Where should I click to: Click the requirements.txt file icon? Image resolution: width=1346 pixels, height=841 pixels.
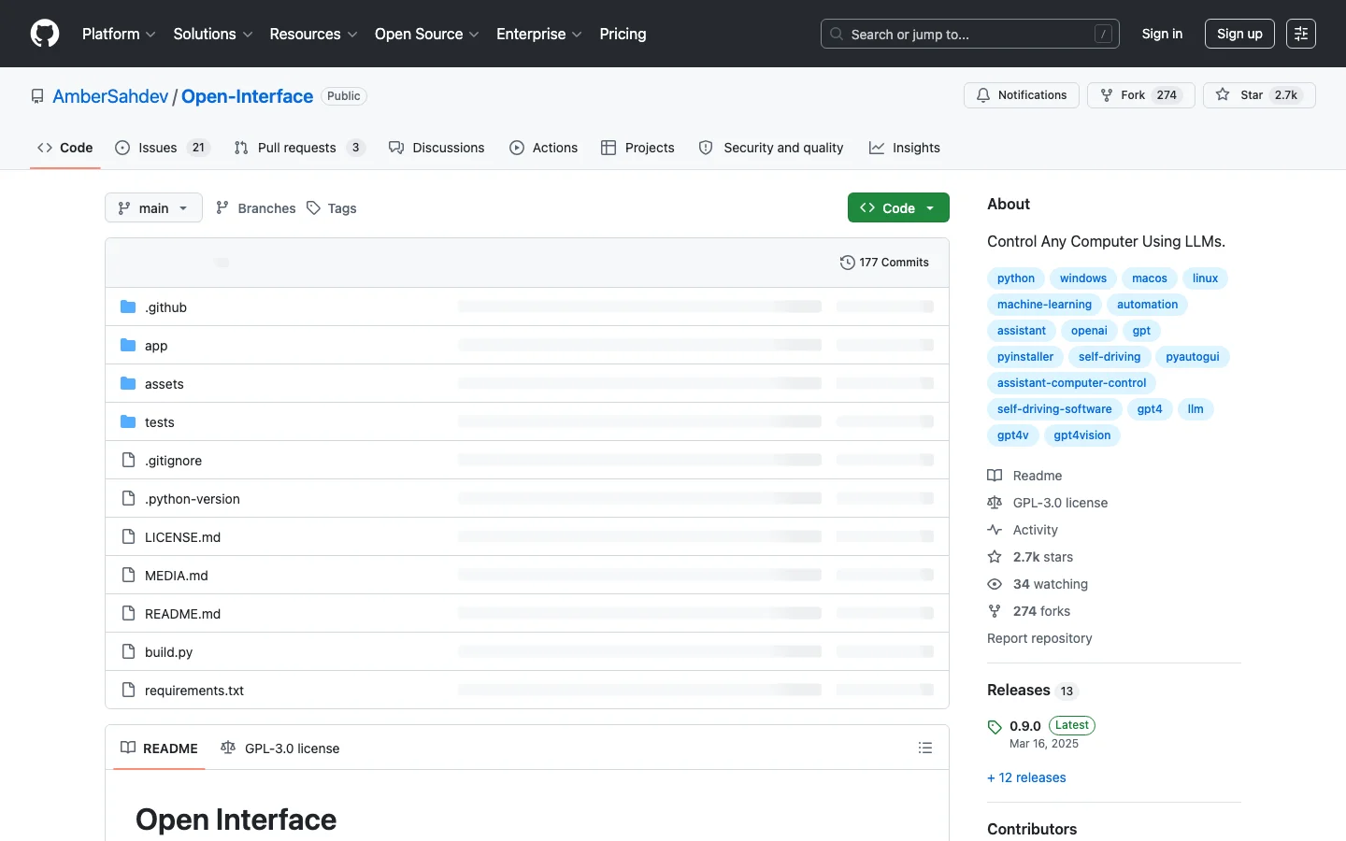[x=128, y=690]
